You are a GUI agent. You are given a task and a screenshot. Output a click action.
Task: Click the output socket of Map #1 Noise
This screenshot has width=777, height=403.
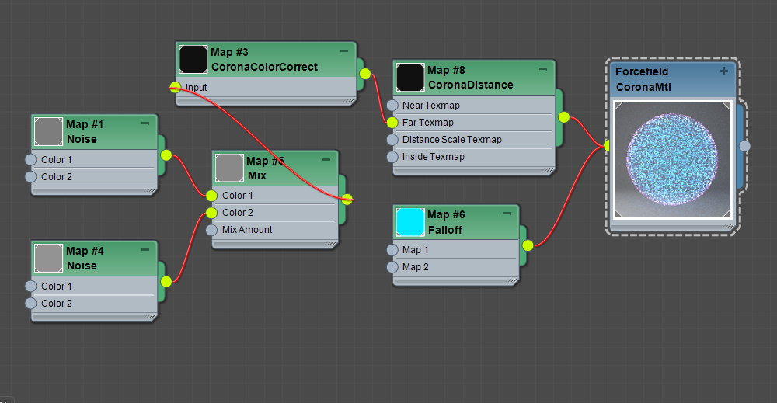pos(166,155)
